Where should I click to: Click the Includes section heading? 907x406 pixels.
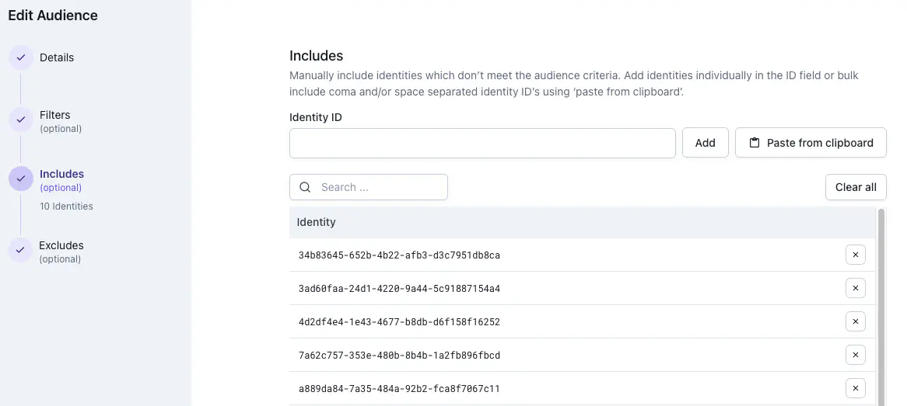coord(316,56)
